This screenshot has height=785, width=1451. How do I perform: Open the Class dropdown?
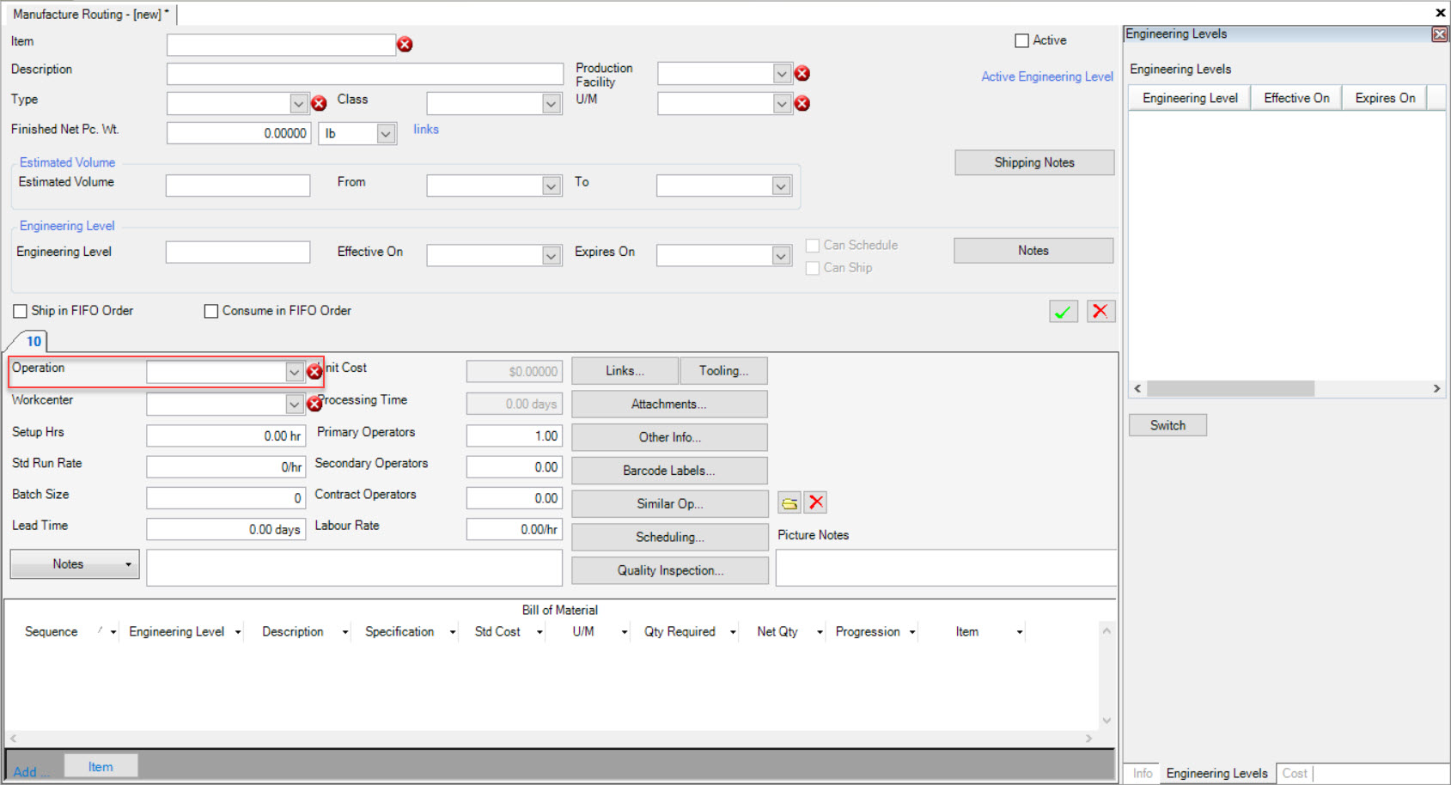click(x=552, y=104)
